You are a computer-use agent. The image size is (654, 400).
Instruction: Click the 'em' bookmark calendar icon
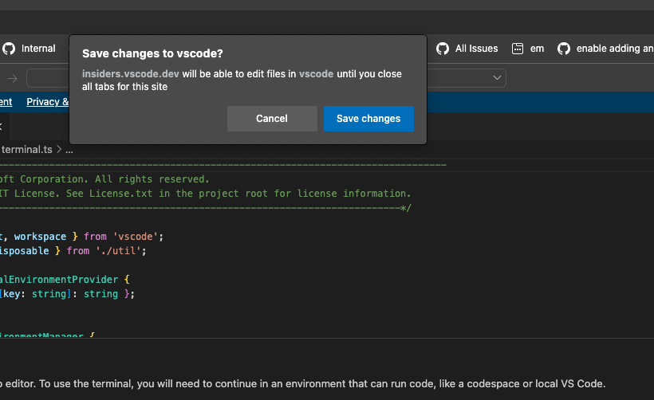518,49
